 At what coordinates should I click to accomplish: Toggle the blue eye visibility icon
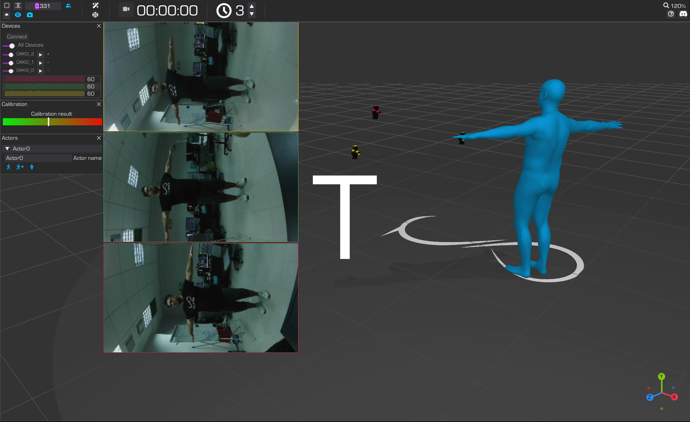18,15
